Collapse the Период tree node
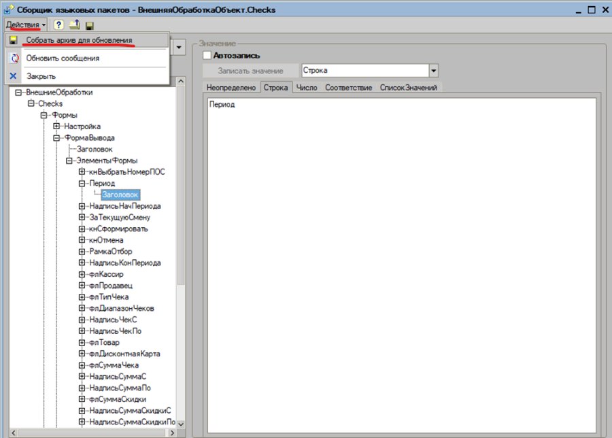Image resolution: width=612 pixels, height=438 pixels. click(x=82, y=183)
